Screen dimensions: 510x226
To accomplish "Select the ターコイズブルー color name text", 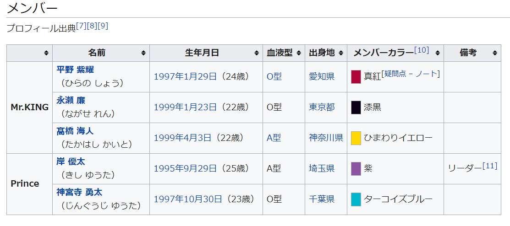I will (398, 199).
